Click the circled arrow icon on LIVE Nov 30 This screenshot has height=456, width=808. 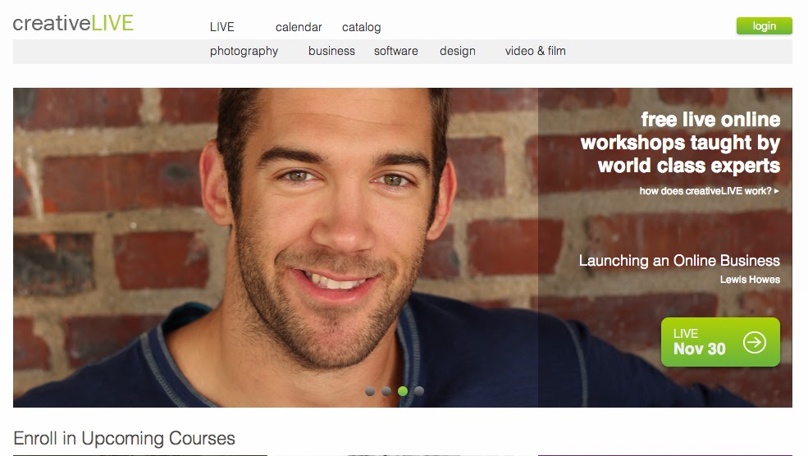coord(755,342)
